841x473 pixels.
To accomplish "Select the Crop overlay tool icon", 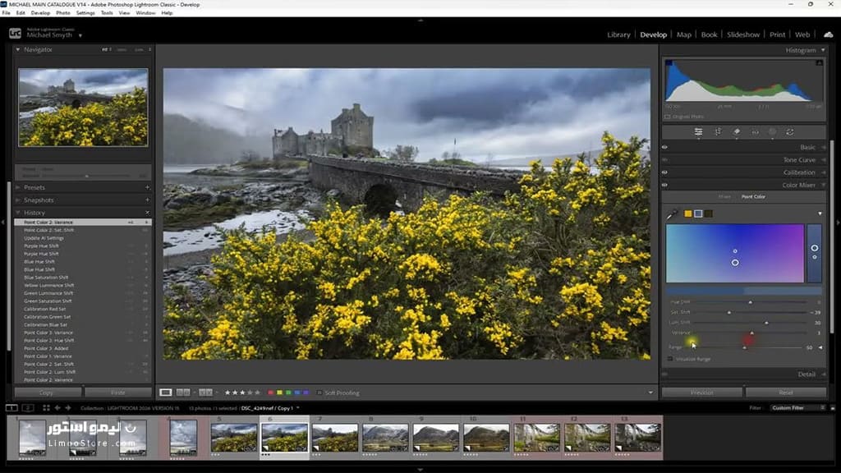I will coord(718,132).
